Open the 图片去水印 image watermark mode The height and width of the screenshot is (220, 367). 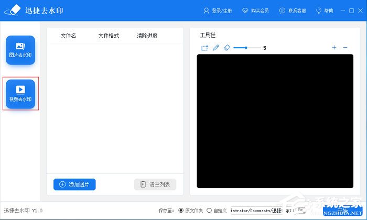pos(20,50)
